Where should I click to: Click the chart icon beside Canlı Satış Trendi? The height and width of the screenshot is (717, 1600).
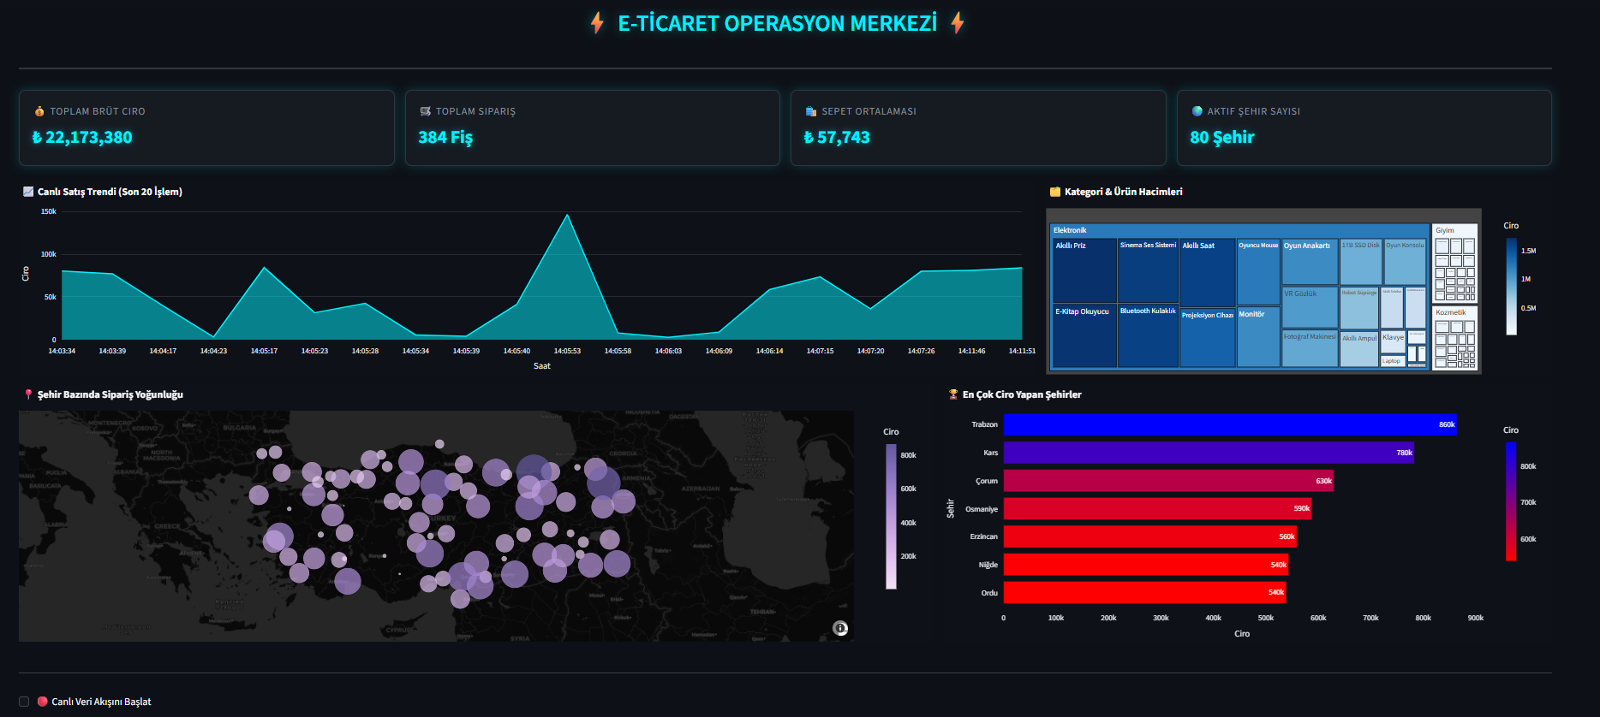coord(28,192)
